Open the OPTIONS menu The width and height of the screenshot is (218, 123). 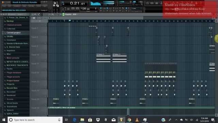pos(31,6)
